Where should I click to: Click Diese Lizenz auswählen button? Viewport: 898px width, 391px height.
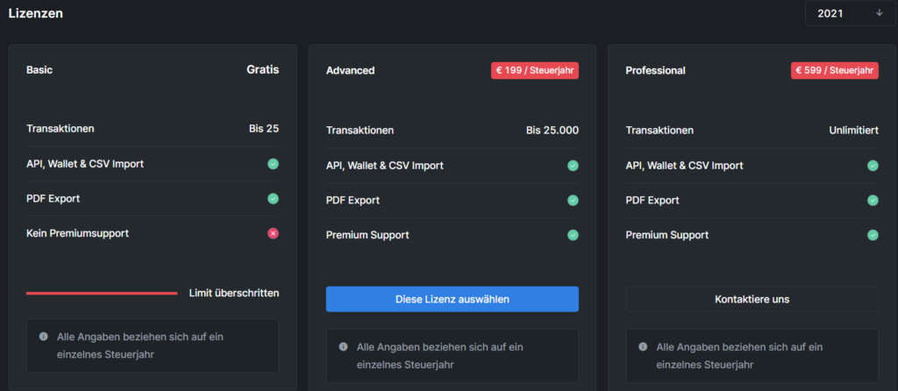pos(452,300)
